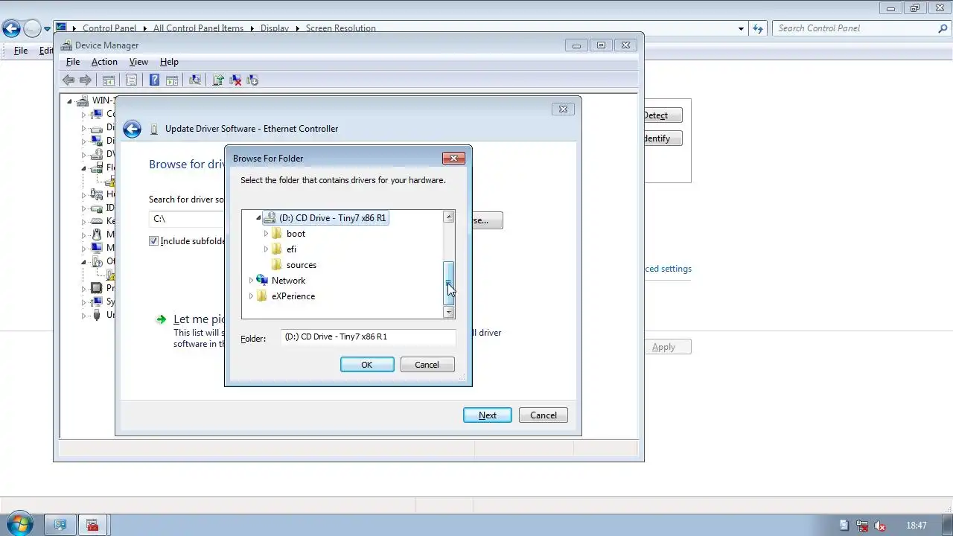Screen dimensions: 953x536
Task: Toggle Show/Hide Console Tree in Device Manager toolbar
Action: [109, 80]
